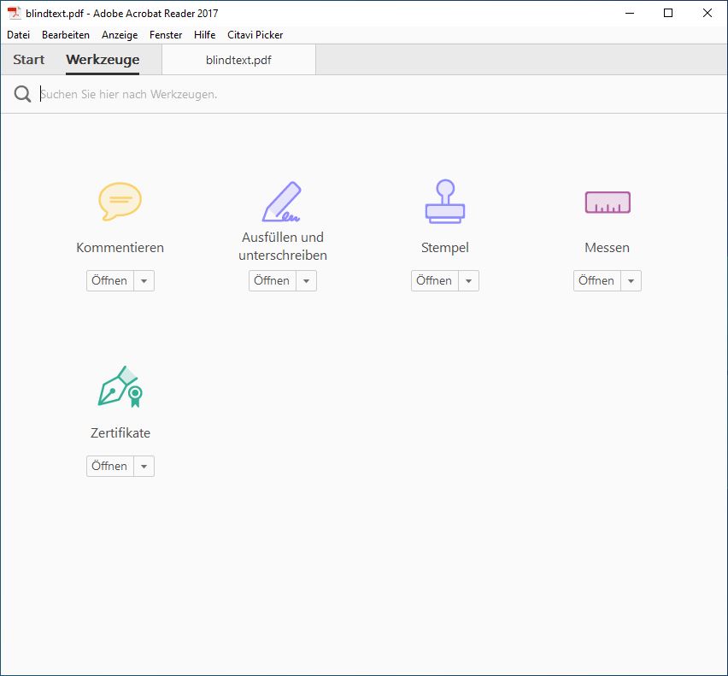Click the Adobe Reader PDF title bar icon
Screen dimensions: 728x676
point(15,13)
